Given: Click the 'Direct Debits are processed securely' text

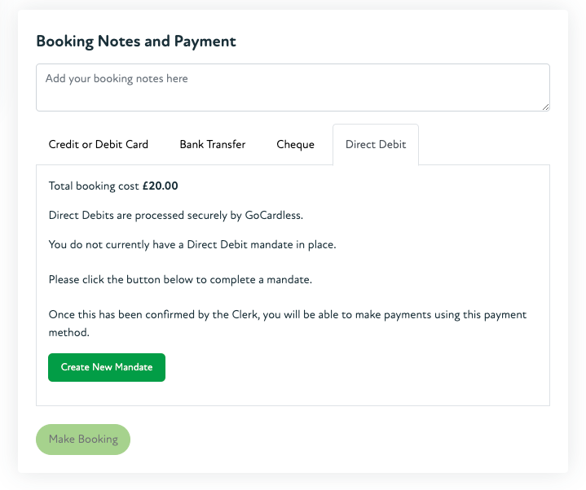Looking at the screenshot, I should pyautogui.click(x=145, y=216).
